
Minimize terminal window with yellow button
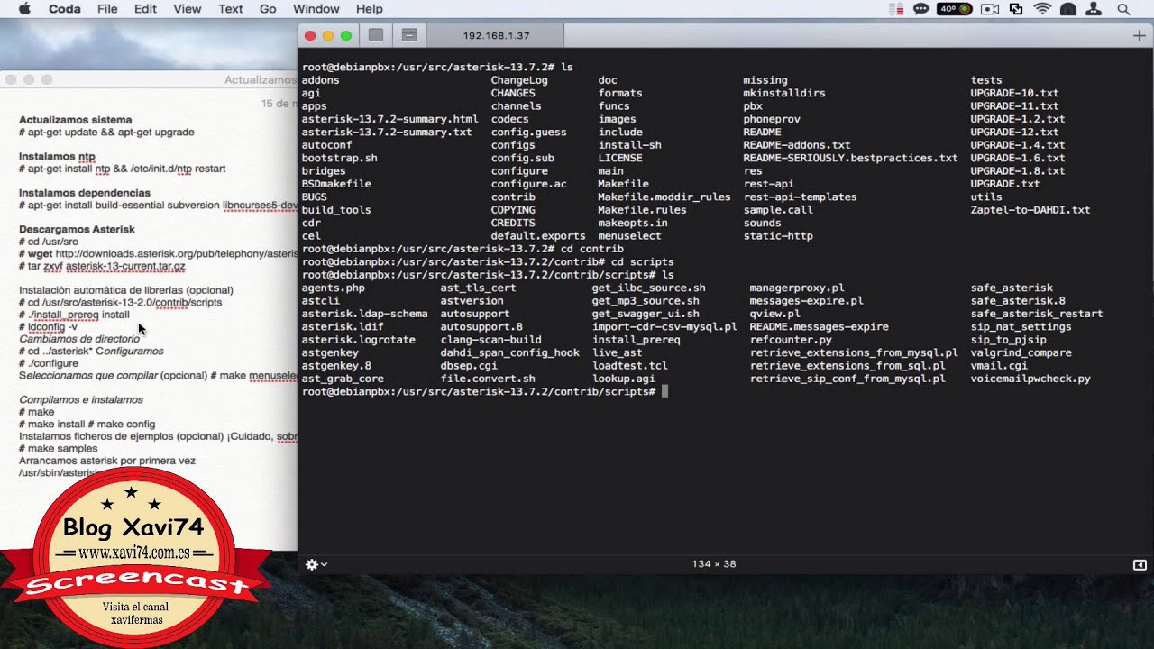pos(328,35)
